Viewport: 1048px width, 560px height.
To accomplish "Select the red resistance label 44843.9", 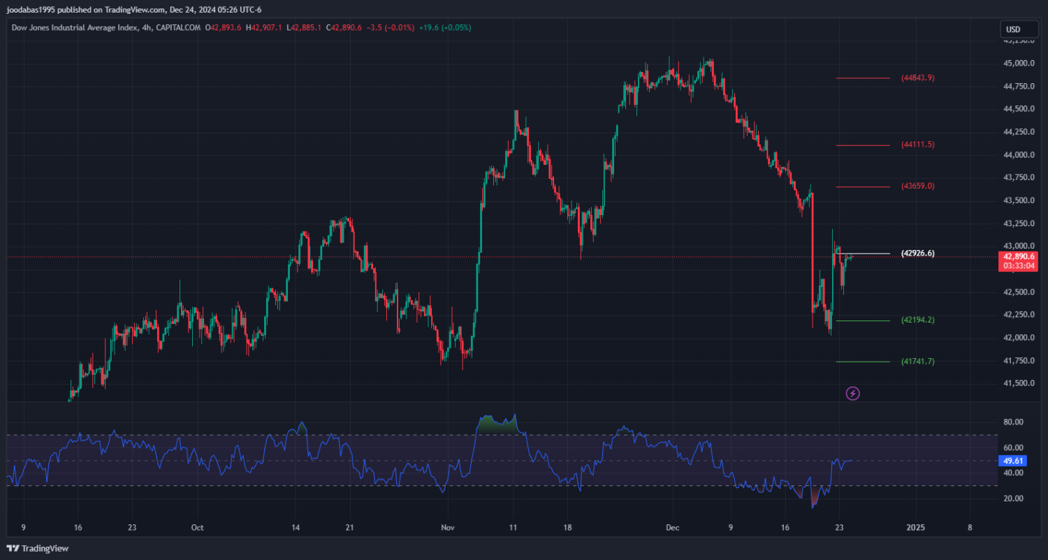I will click(x=917, y=78).
